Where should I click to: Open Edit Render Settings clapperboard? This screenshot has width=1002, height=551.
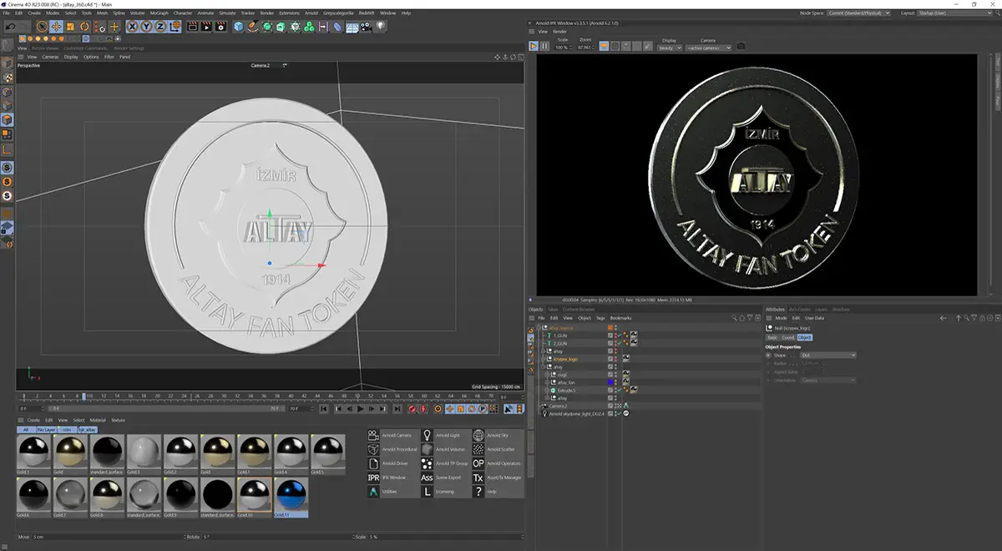pyautogui.click(x=220, y=27)
